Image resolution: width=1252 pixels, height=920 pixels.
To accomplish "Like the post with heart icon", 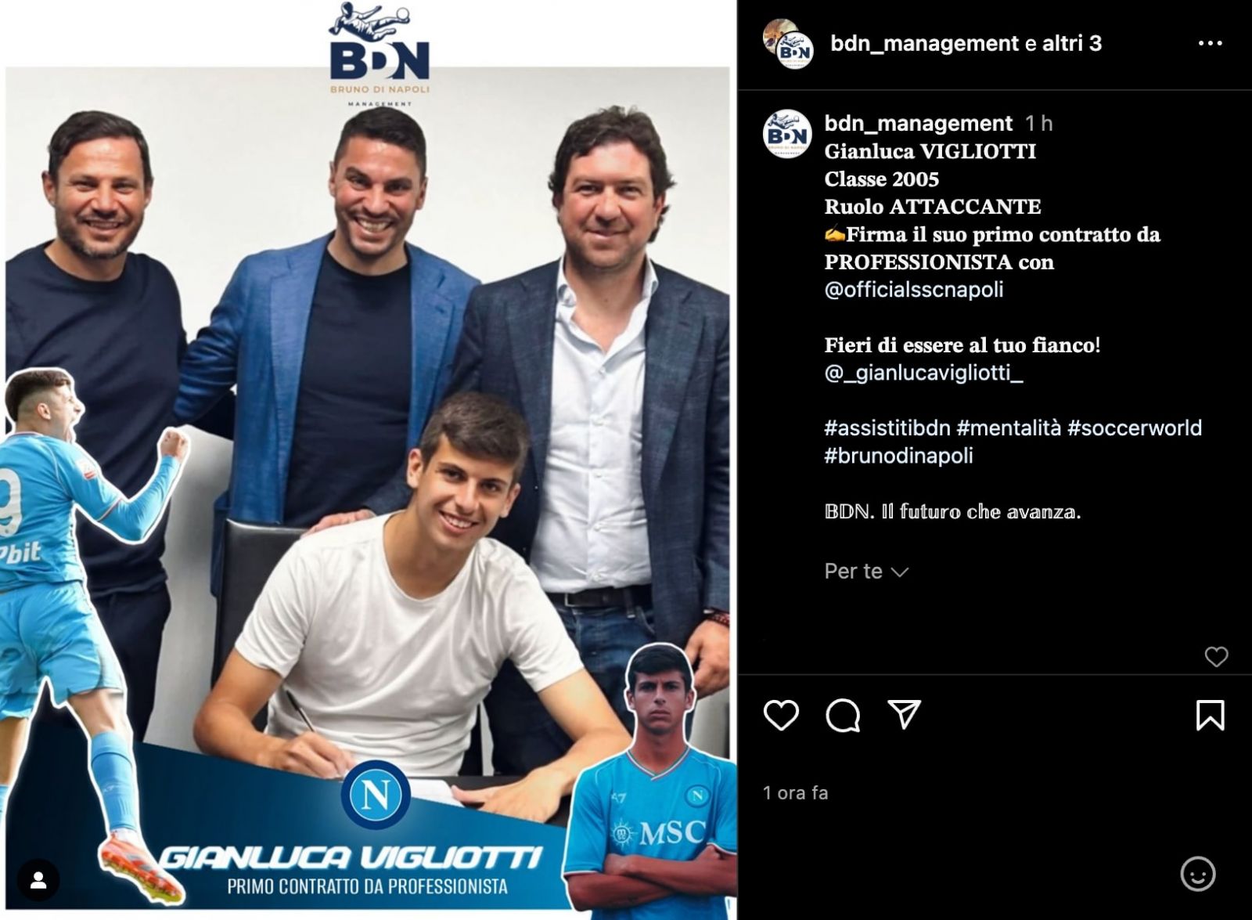I will point(781,715).
